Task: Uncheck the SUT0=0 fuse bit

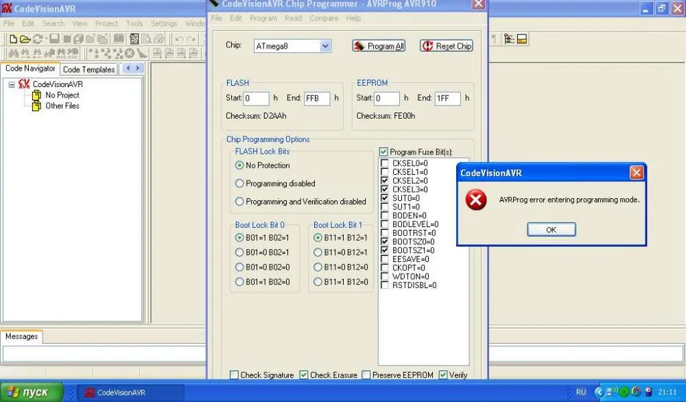Action: [385, 198]
